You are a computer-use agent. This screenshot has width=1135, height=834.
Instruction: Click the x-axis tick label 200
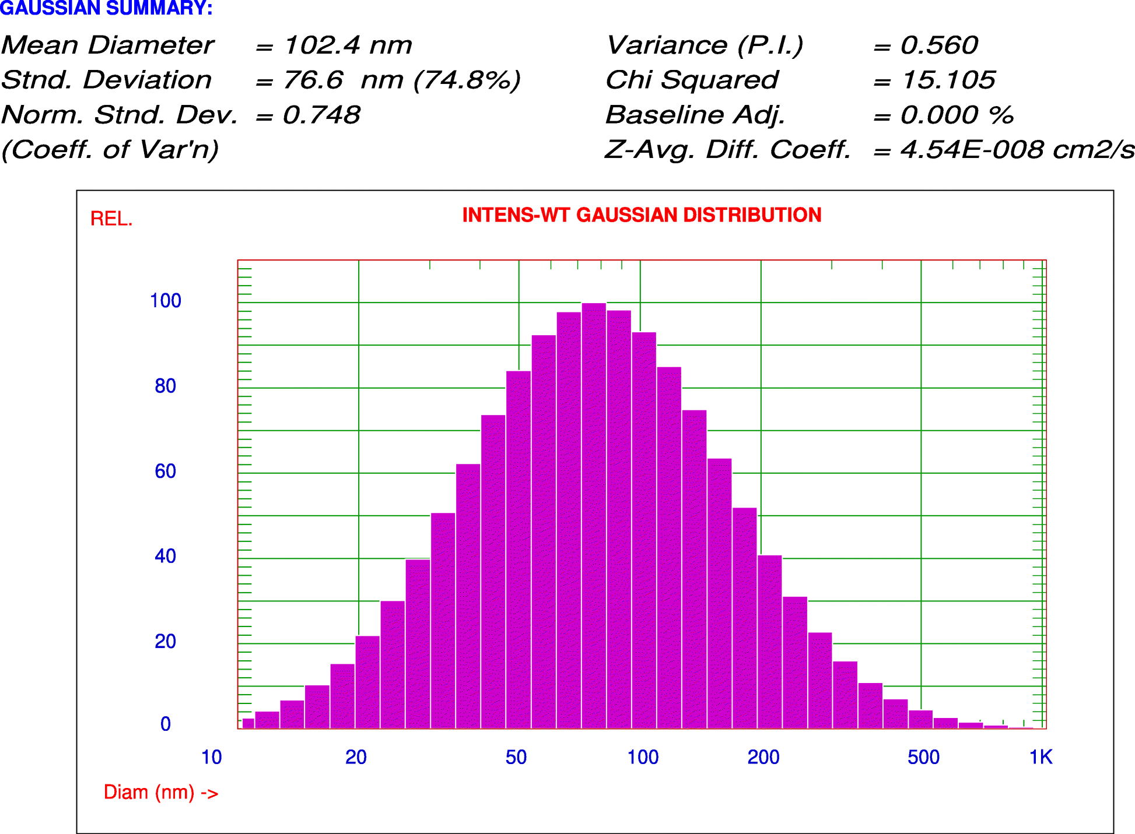(763, 757)
